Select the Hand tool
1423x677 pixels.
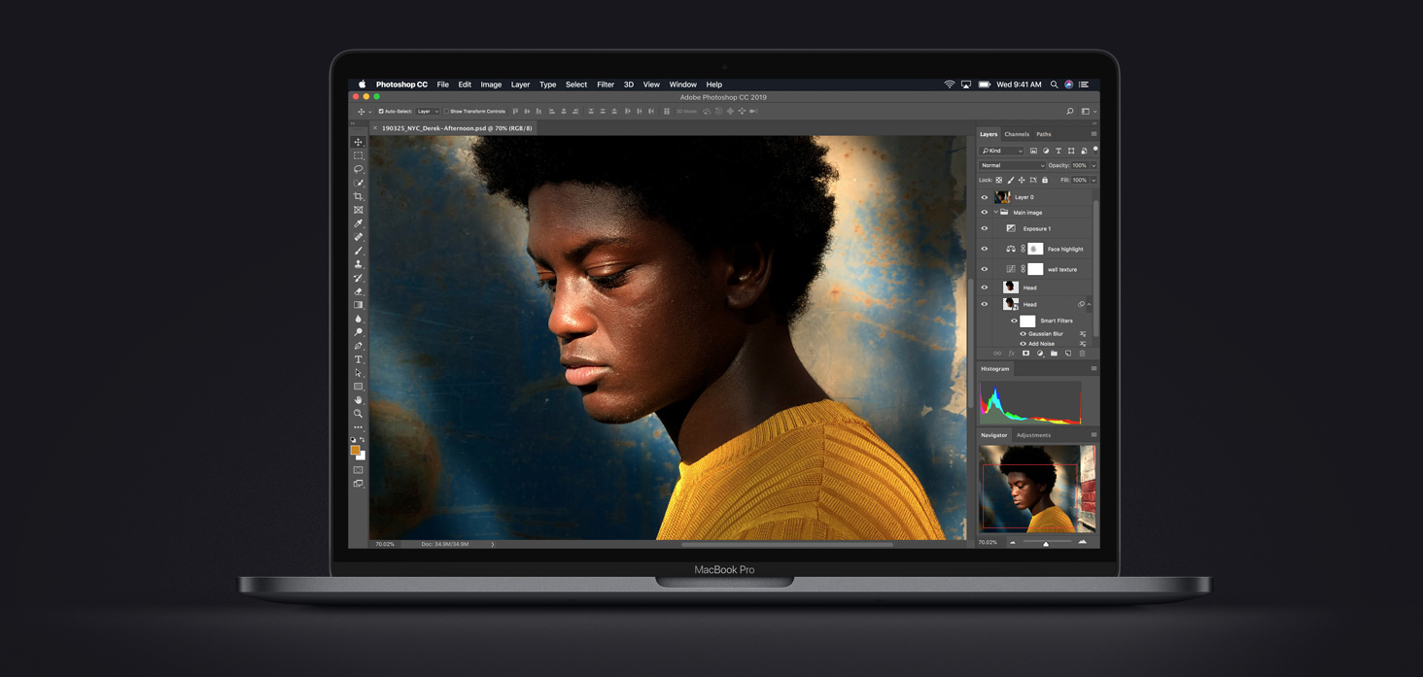[358, 400]
